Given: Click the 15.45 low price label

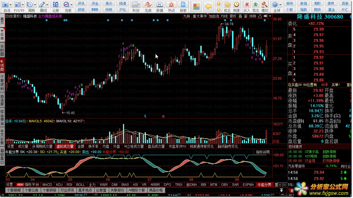Looking at the screenshot, I should click(70, 113).
